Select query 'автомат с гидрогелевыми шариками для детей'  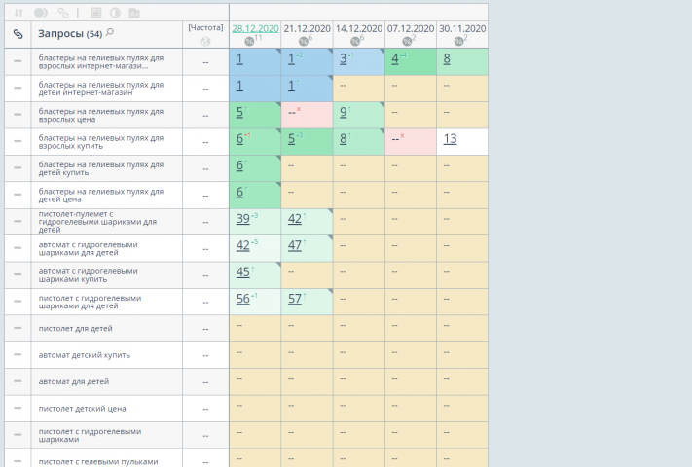[88, 249]
